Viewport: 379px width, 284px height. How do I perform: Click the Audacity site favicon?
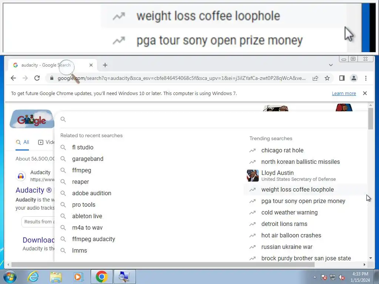pos(21,176)
